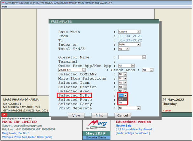Click the MARG ERP LIMITED text
Image resolution: width=193 pixels, height=141 pixels.
[x=19, y=122]
